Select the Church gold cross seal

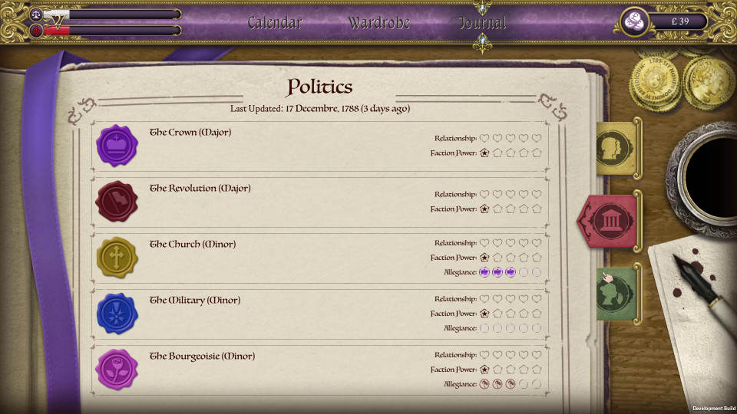pyautogui.click(x=116, y=257)
